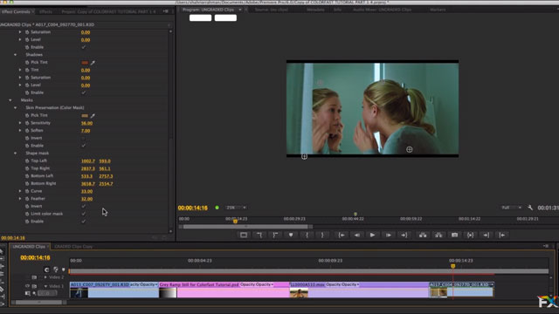Click the Feather value 32.00
Screen dimensions: 559x314
[x=86, y=199]
